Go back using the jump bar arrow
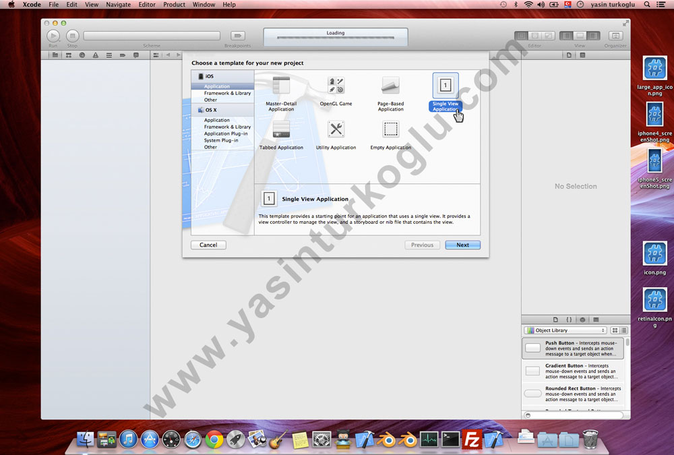The height and width of the screenshot is (455, 674). (x=168, y=55)
